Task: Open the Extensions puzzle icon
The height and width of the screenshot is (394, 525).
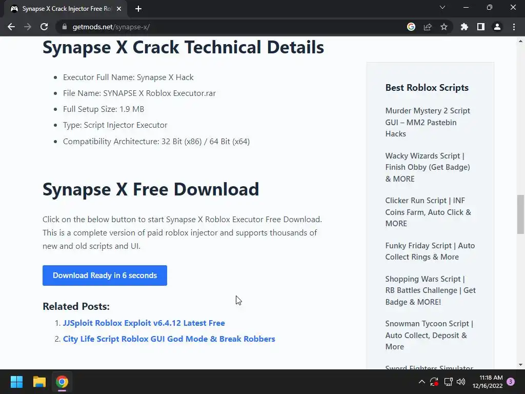Action: 465,27
